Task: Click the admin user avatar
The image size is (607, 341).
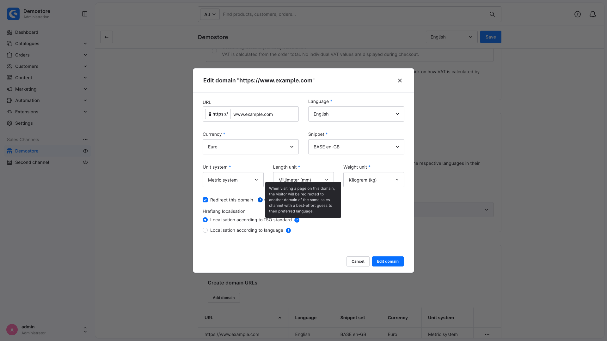Action: pos(12,330)
